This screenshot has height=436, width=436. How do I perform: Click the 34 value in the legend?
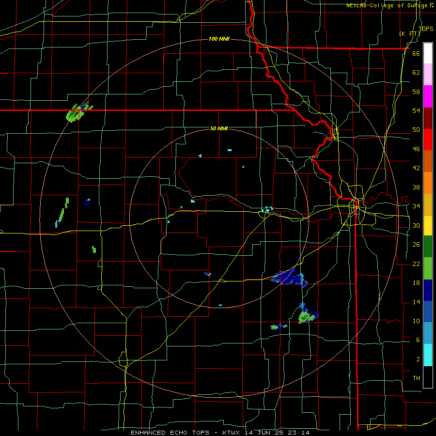[x=416, y=206]
